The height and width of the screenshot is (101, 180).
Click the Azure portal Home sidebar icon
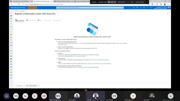click(11, 16)
